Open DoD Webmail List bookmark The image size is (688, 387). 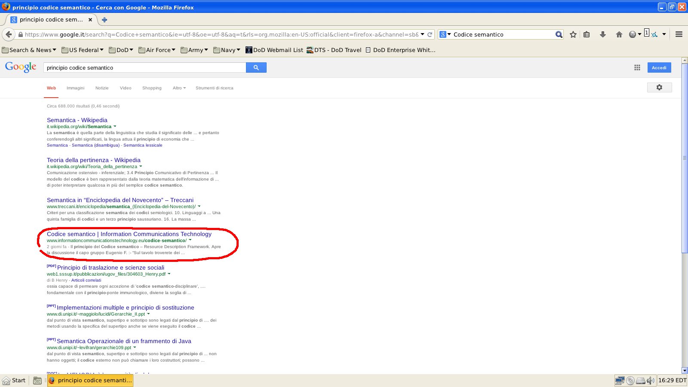pyautogui.click(x=274, y=50)
